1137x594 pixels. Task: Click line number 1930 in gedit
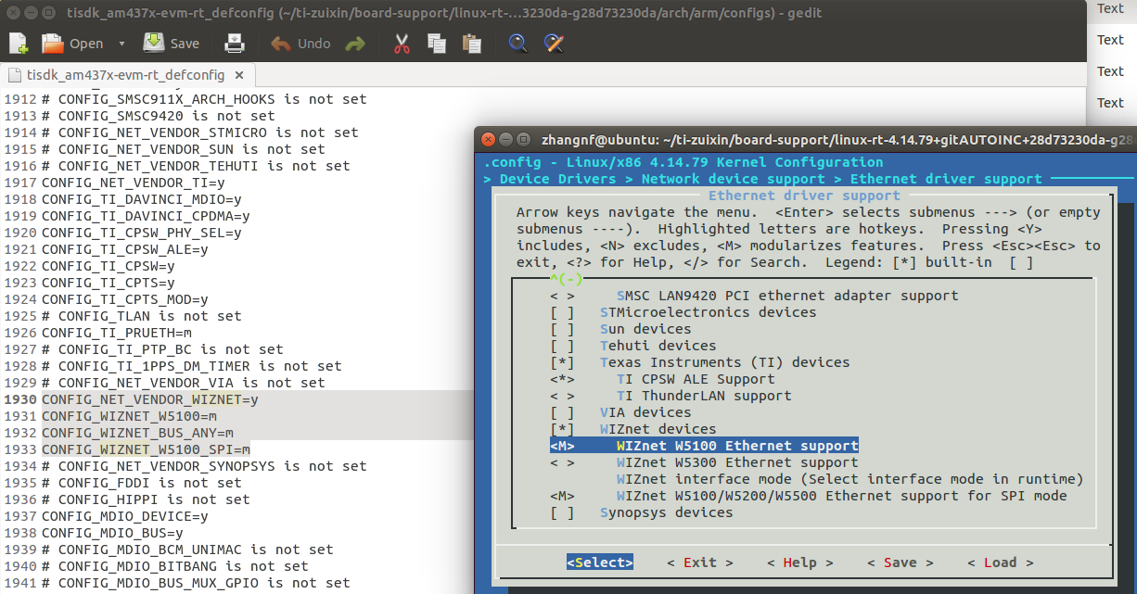[x=20, y=399]
